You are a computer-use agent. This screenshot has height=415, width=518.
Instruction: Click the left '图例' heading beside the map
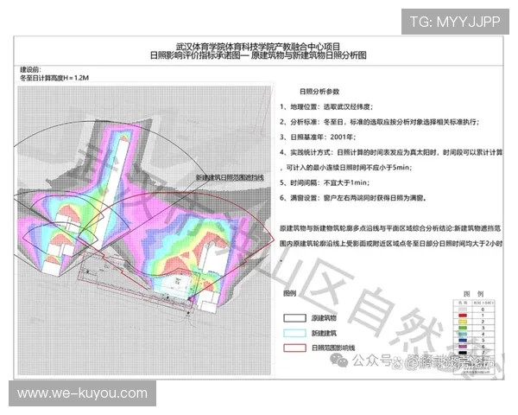(x=289, y=293)
